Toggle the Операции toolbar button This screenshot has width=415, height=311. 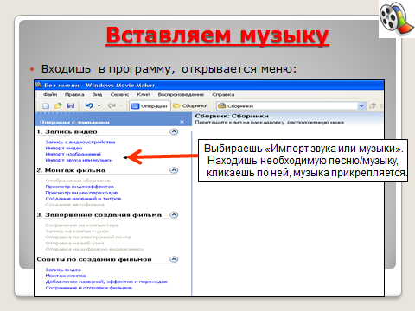[150, 106]
